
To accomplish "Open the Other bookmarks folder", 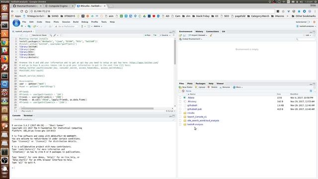I will [x=304, y=16].
